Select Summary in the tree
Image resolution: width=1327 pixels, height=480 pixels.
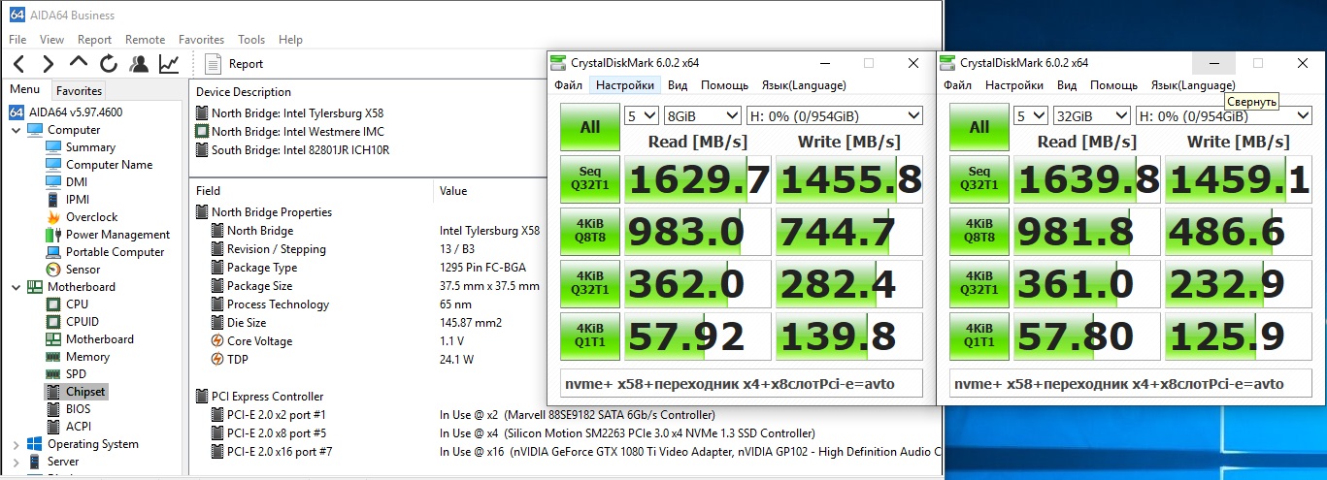tap(90, 147)
